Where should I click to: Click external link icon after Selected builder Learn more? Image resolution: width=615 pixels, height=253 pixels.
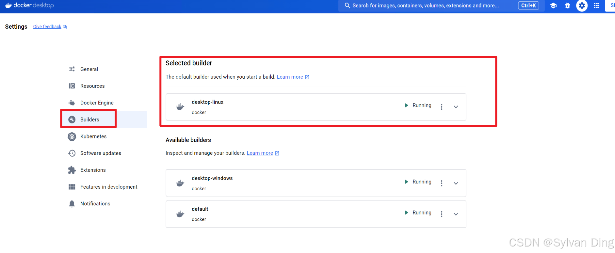307,77
